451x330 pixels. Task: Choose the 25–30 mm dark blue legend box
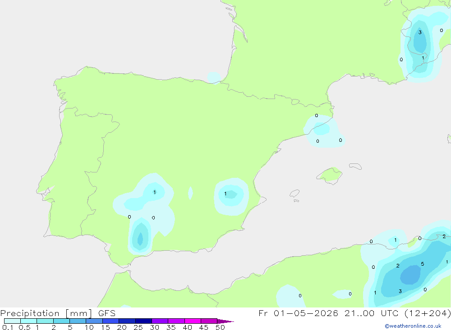click(x=143, y=321)
